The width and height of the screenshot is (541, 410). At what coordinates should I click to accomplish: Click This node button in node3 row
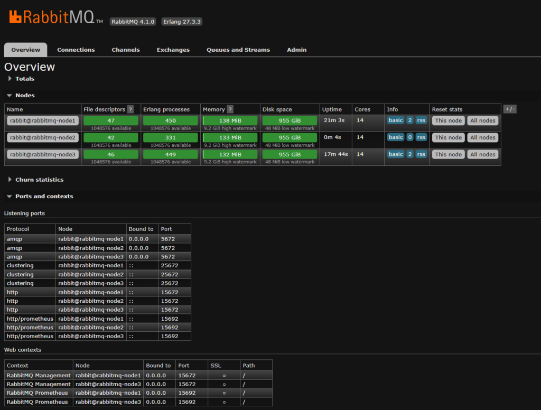[448, 154]
